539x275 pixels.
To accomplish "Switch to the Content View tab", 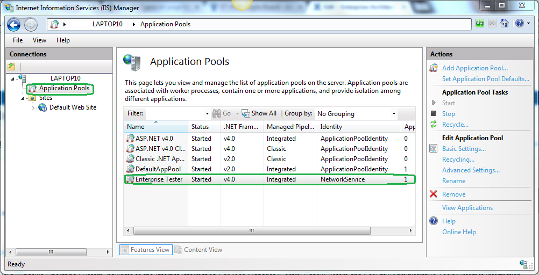I will tap(198, 250).
